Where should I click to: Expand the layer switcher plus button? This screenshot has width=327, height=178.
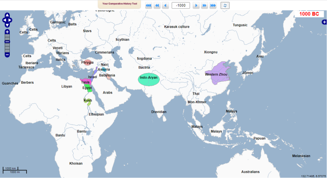(x=324, y=22)
